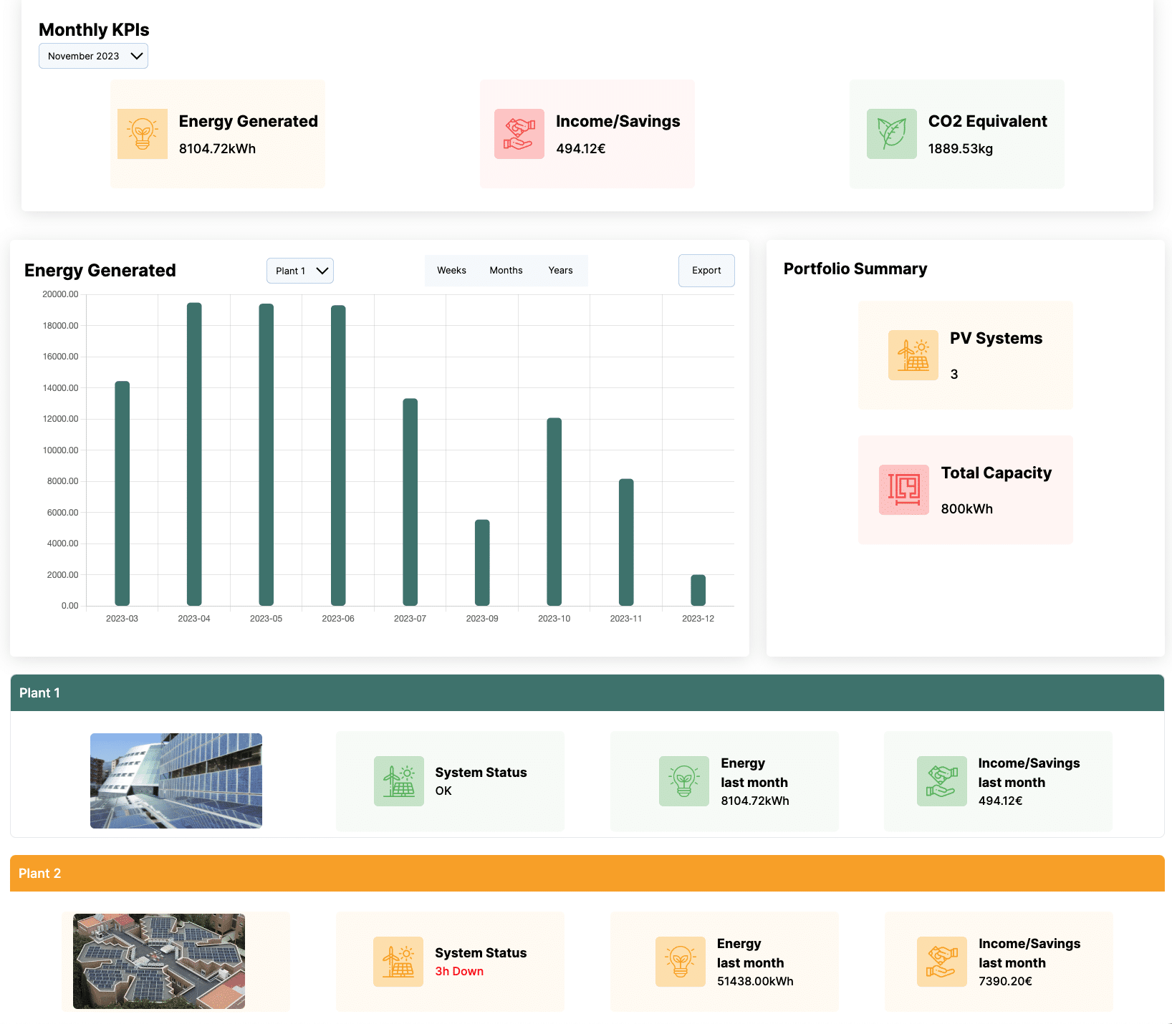Click the 3h Down status text

[x=459, y=972]
